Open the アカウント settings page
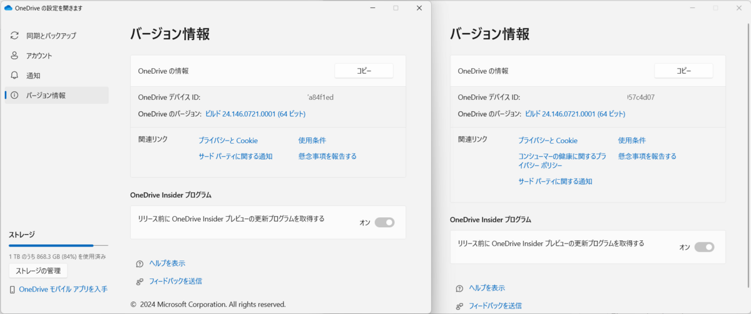The width and height of the screenshot is (751, 314). coord(56,56)
